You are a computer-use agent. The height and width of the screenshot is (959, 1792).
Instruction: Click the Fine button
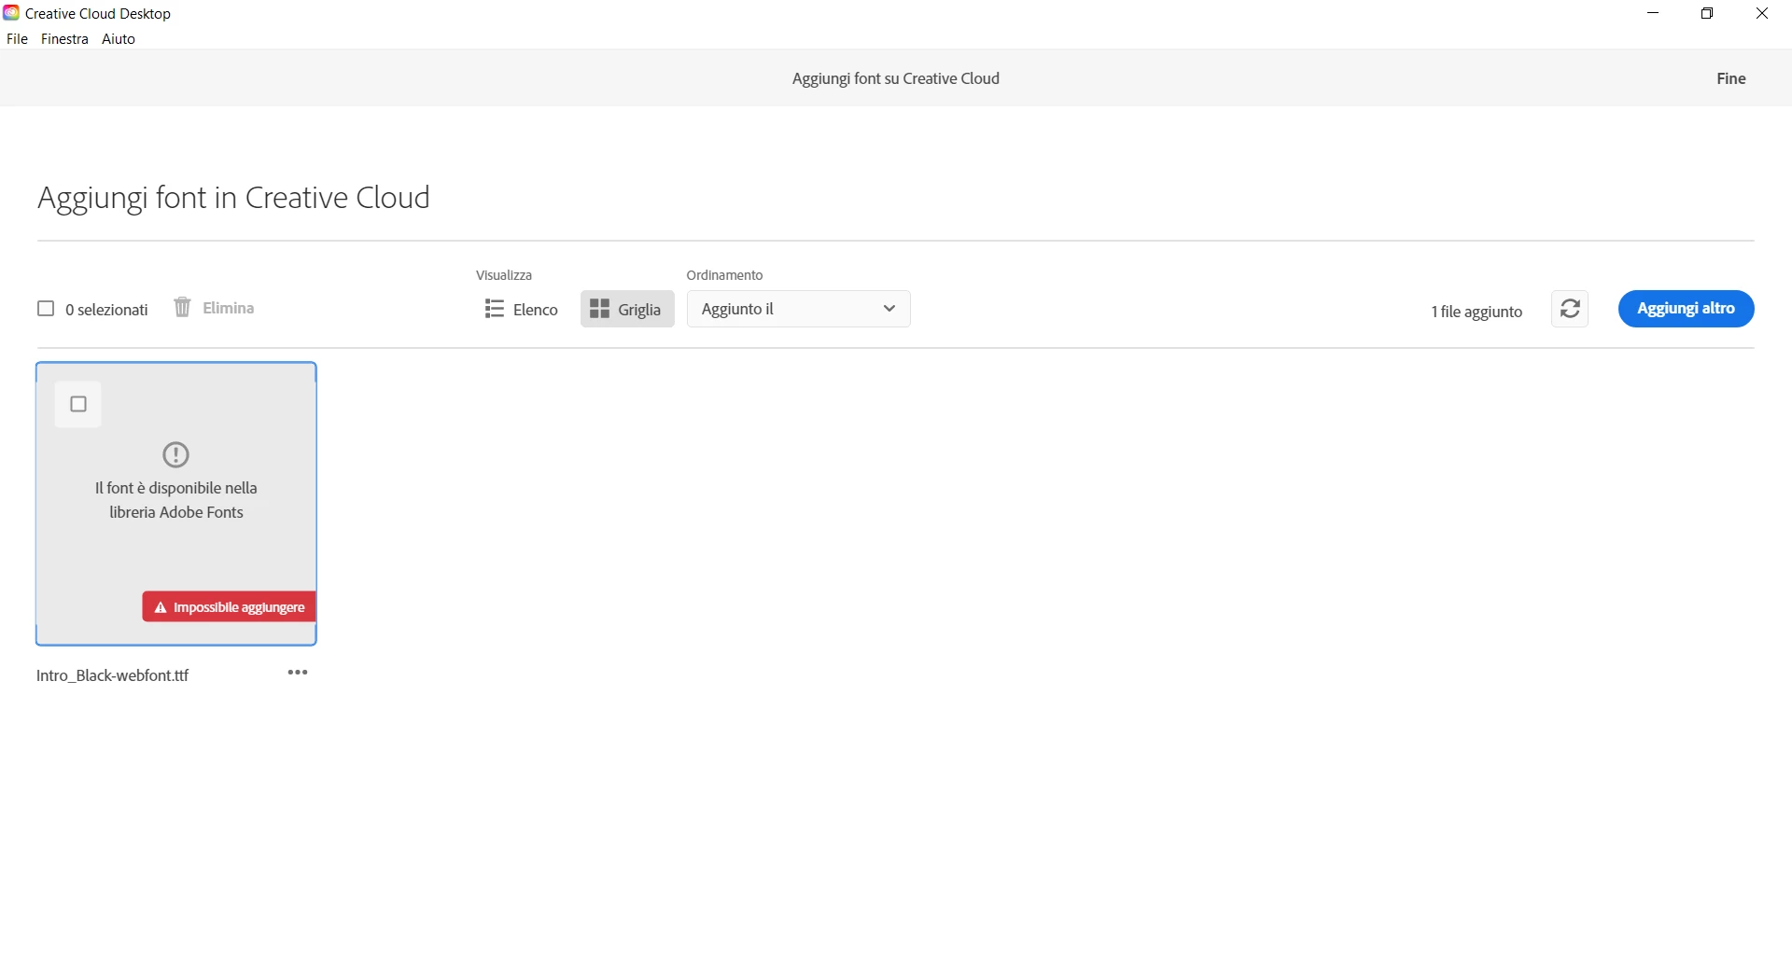click(x=1731, y=78)
